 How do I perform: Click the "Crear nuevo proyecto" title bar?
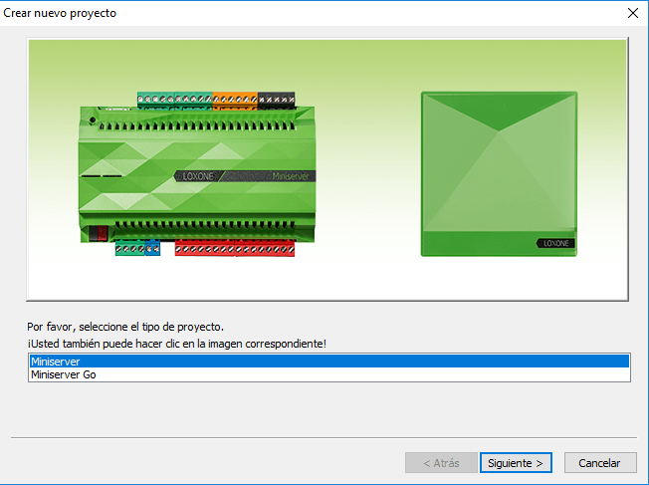click(299, 13)
